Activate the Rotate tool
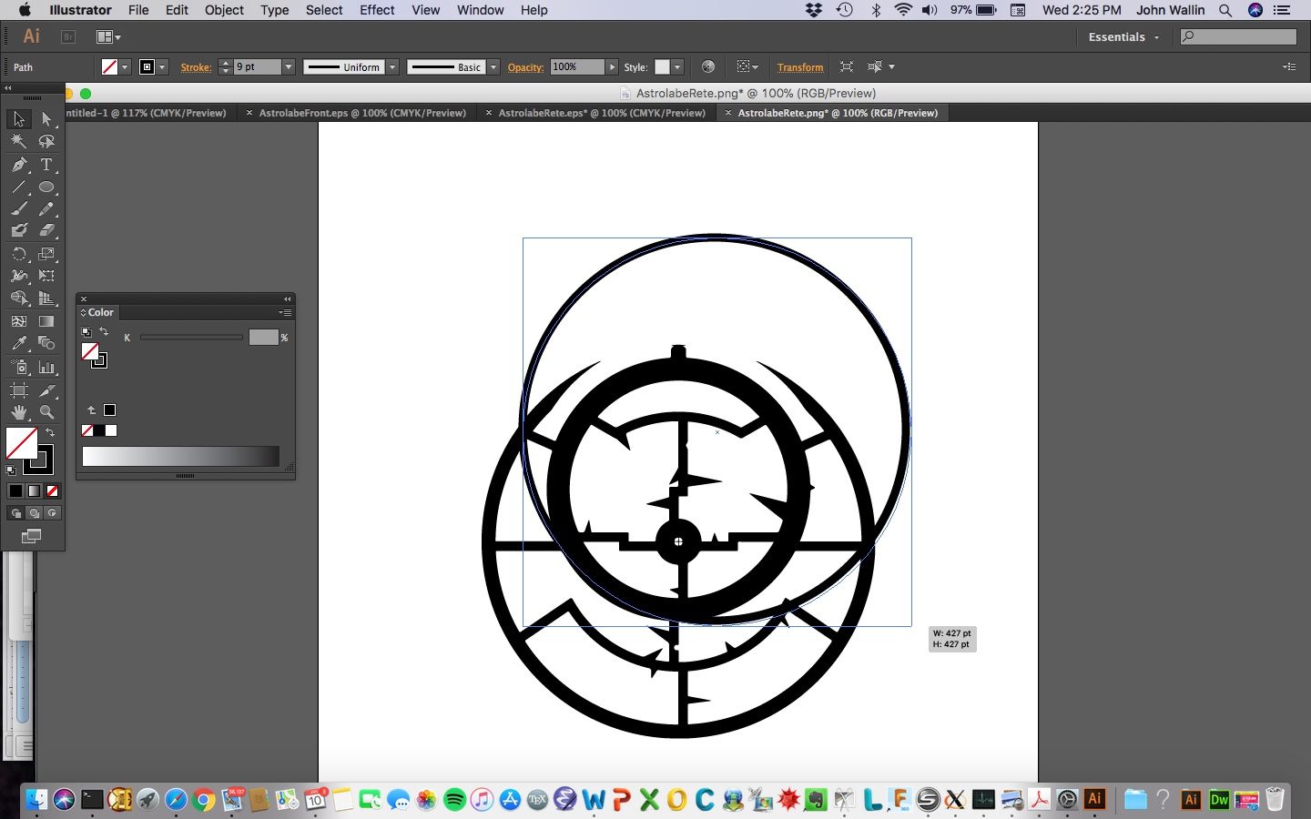Image resolution: width=1311 pixels, height=819 pixels. coord(19,254)
